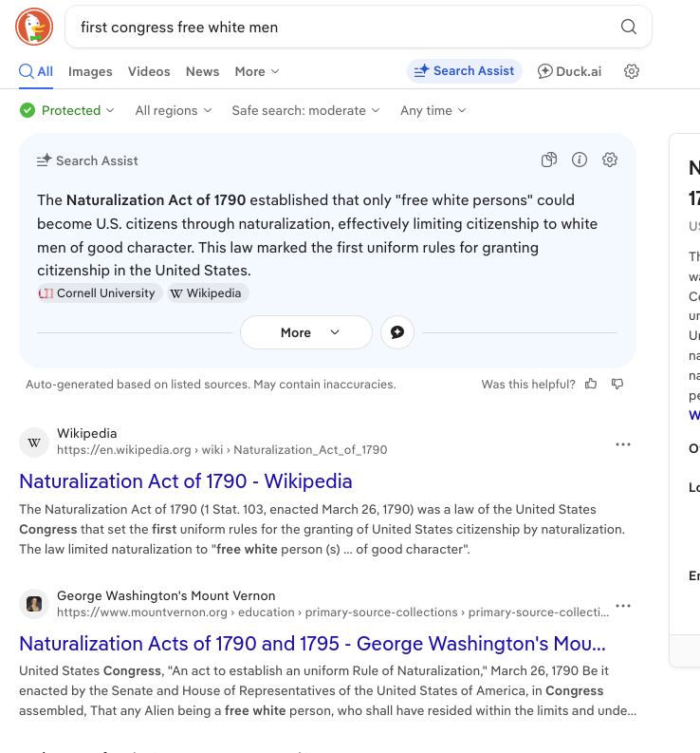This screenshot has height=753, width=700.
Task: Click the Search Assist panel heading
Action: click(88, 160)
